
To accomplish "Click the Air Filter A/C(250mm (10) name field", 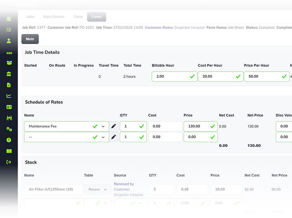I will tap(53, 189).
